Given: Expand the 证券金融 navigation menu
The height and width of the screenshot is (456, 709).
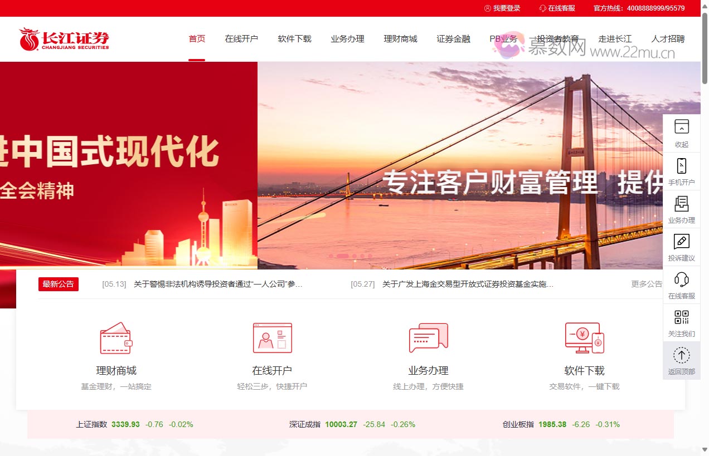Looking at the screenshot, I should tap(453, 39).
